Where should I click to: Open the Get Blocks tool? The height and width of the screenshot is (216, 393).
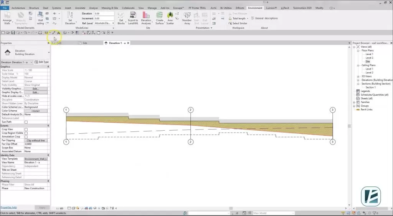[x=121, y=17]
